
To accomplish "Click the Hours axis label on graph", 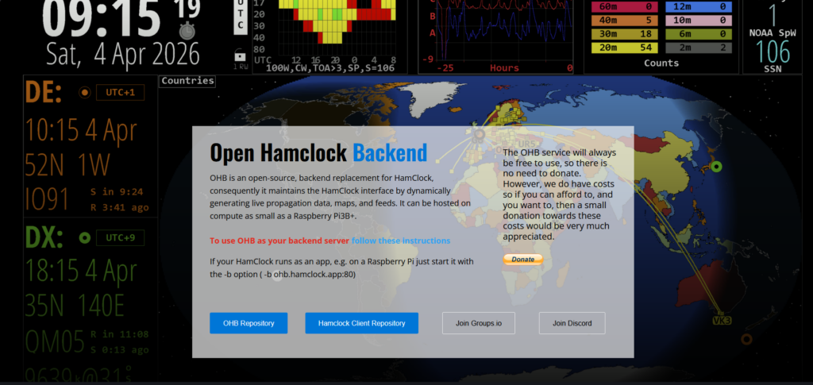I will point(504,68).
